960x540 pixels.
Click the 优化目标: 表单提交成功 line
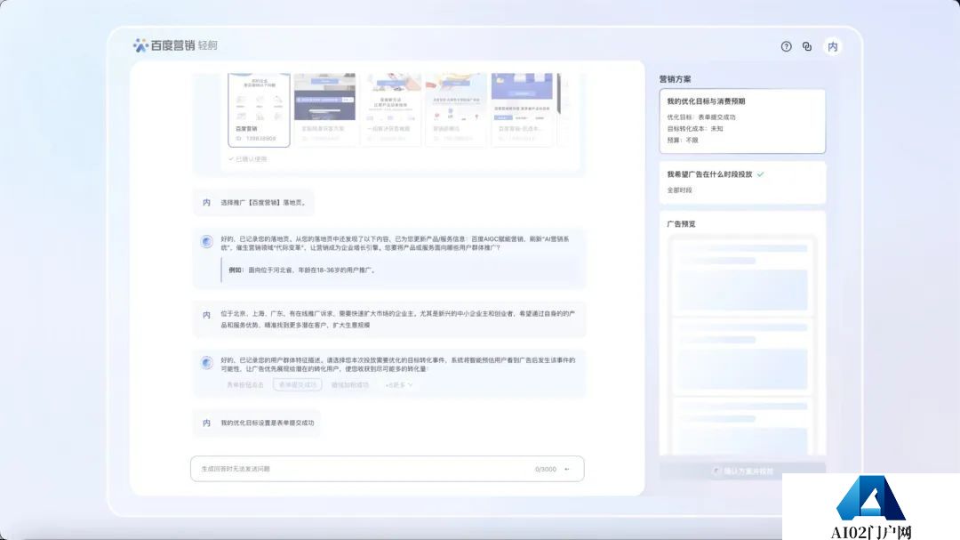(701, 117)
